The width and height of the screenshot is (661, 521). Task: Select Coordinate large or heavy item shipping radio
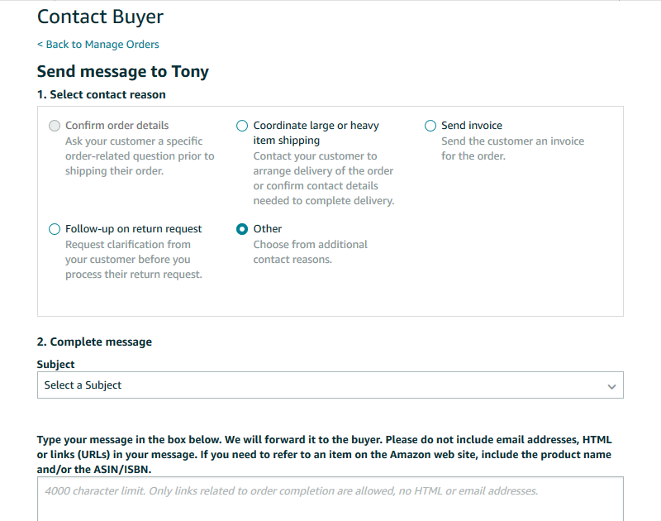[x=242, y=126]
